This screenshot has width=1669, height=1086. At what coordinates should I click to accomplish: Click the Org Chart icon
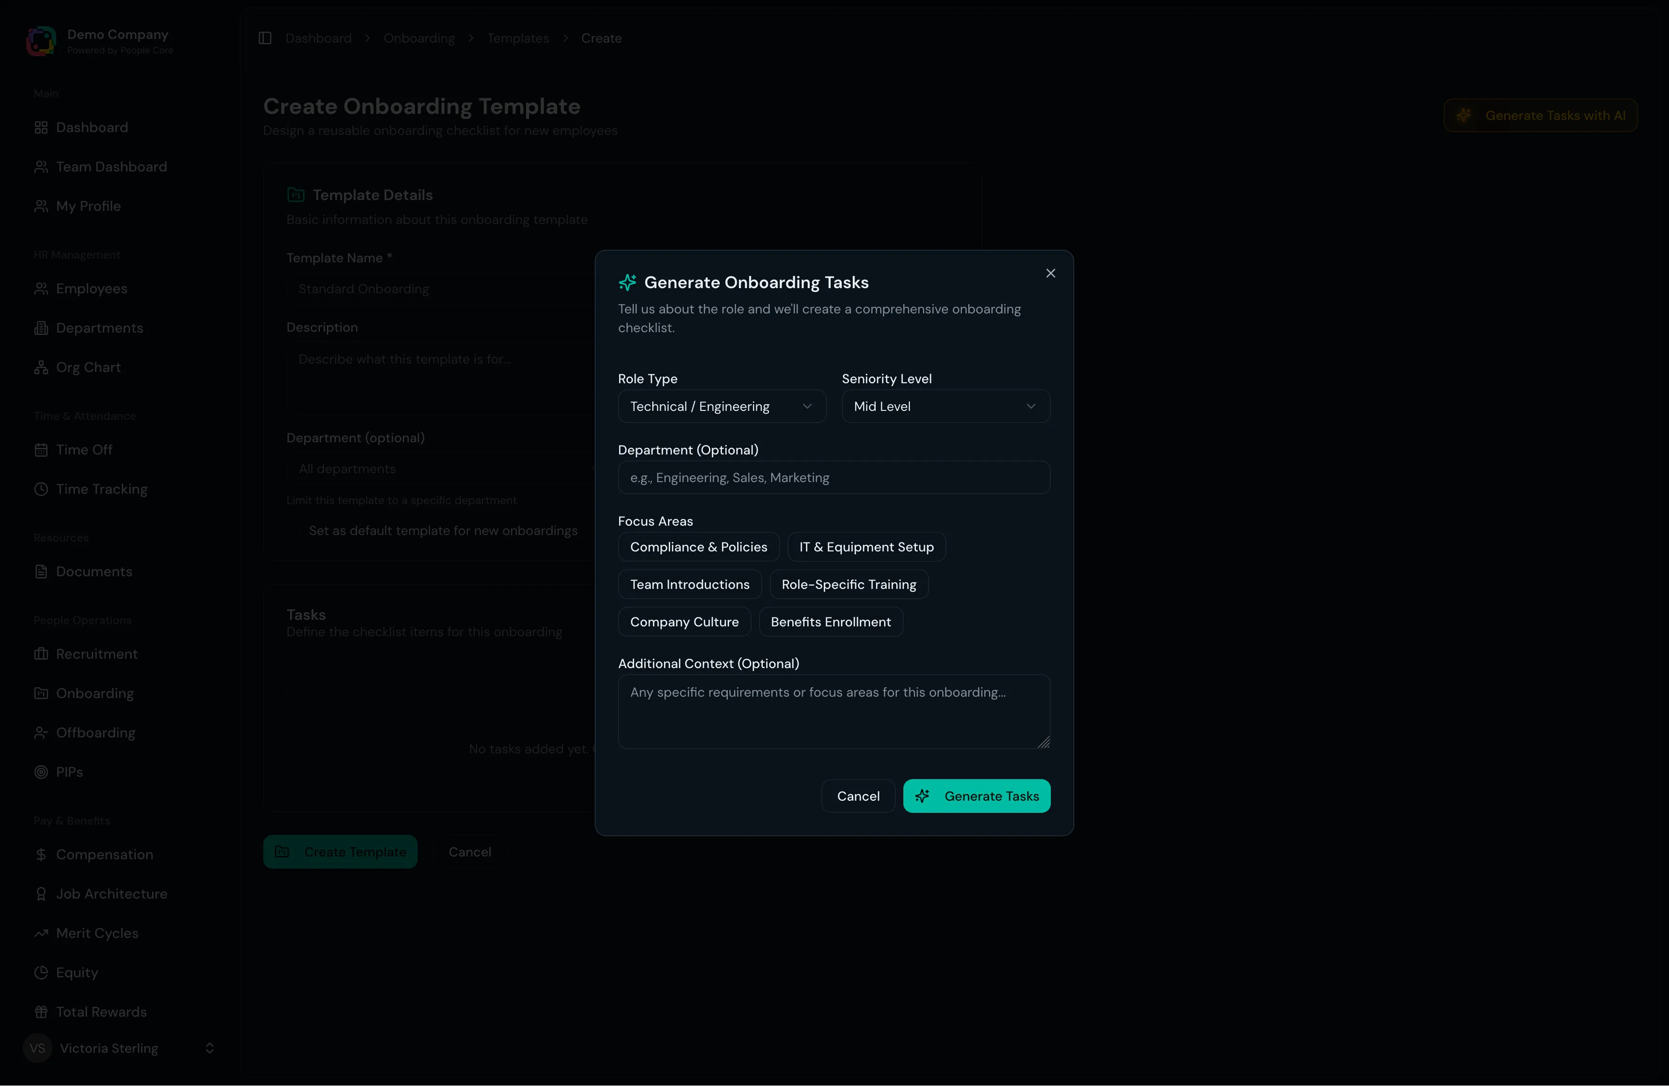coord(41,367)
